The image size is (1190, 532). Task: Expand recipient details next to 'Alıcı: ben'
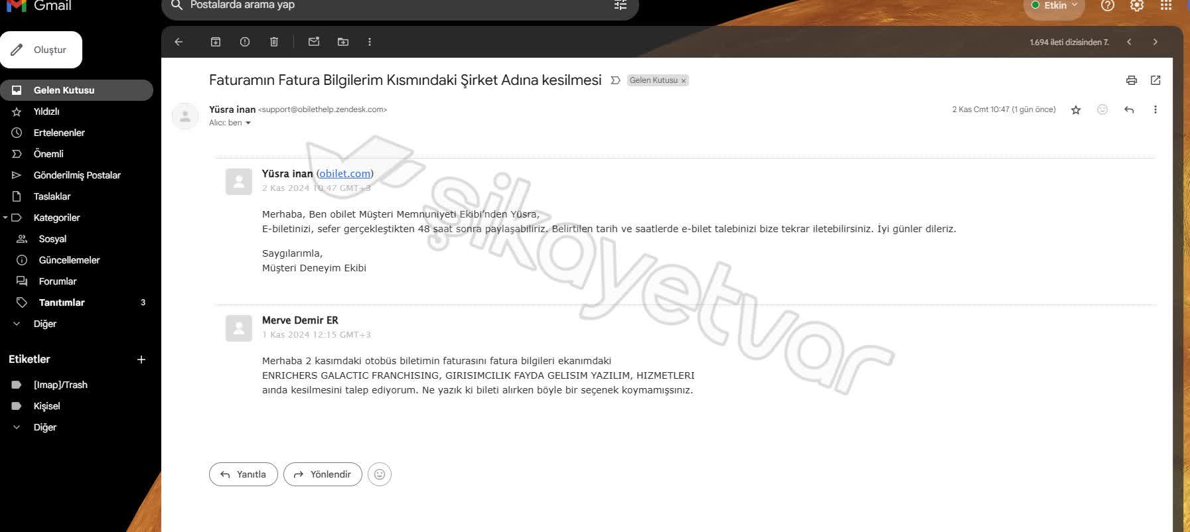click(x=248, y=123)
